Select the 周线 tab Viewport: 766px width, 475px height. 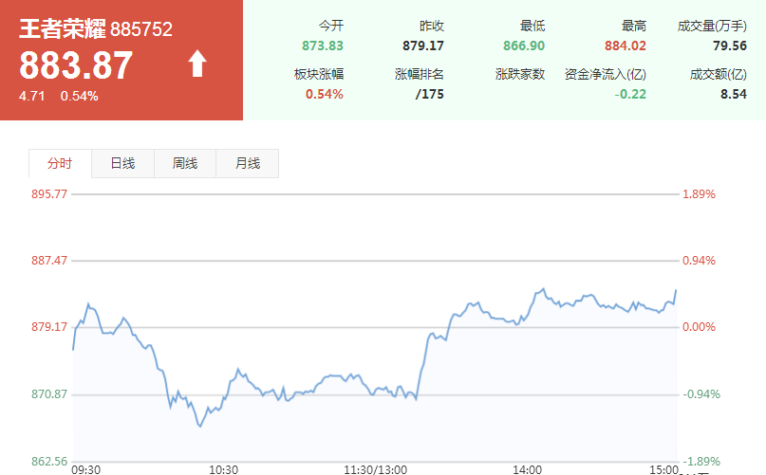coord(185,163)
